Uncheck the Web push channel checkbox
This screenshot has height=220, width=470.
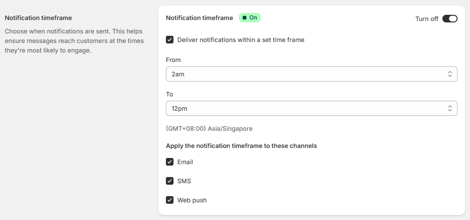[170, 200]
